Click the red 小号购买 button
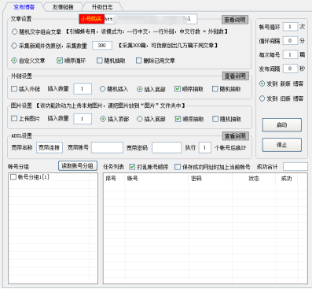312x289 pixels. pos(91,19)
